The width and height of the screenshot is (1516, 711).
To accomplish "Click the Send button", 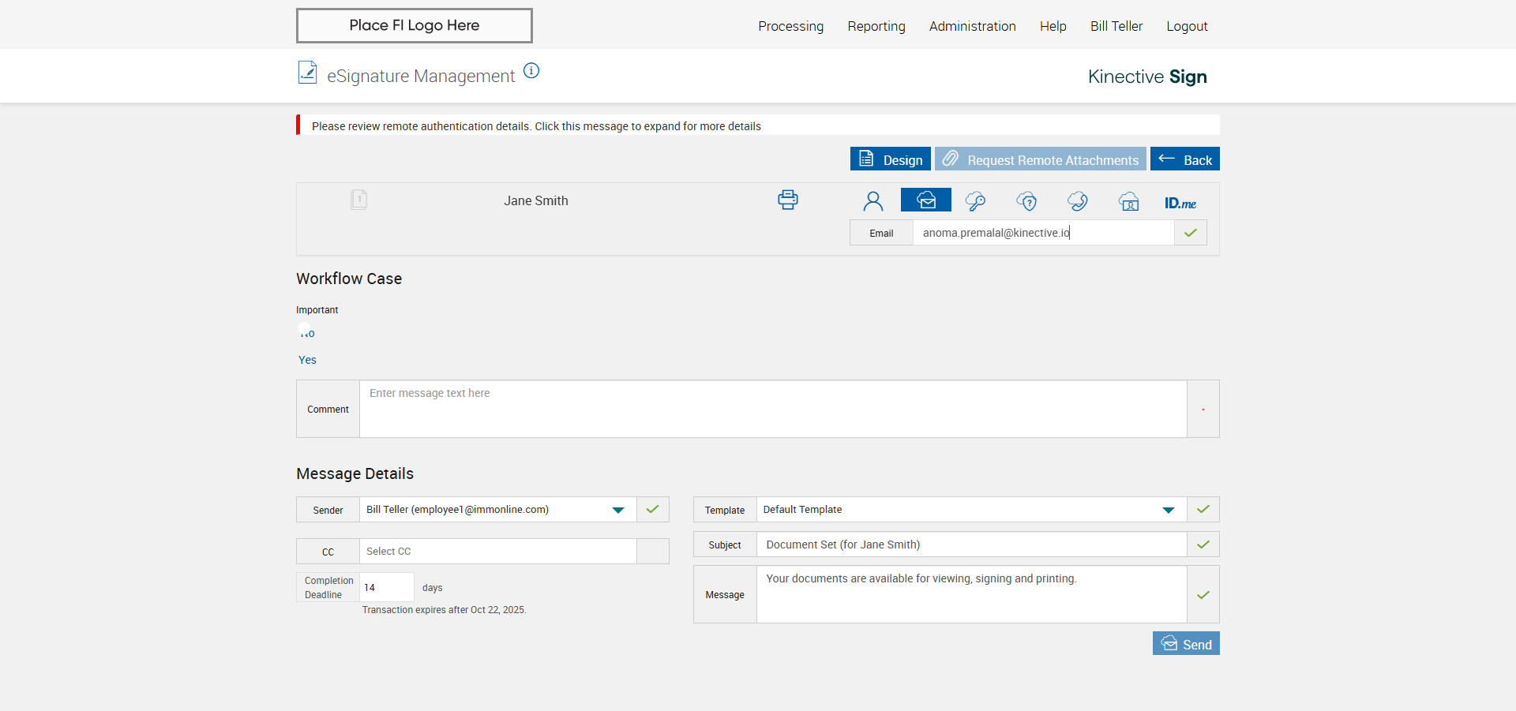I will [1185, 644].
